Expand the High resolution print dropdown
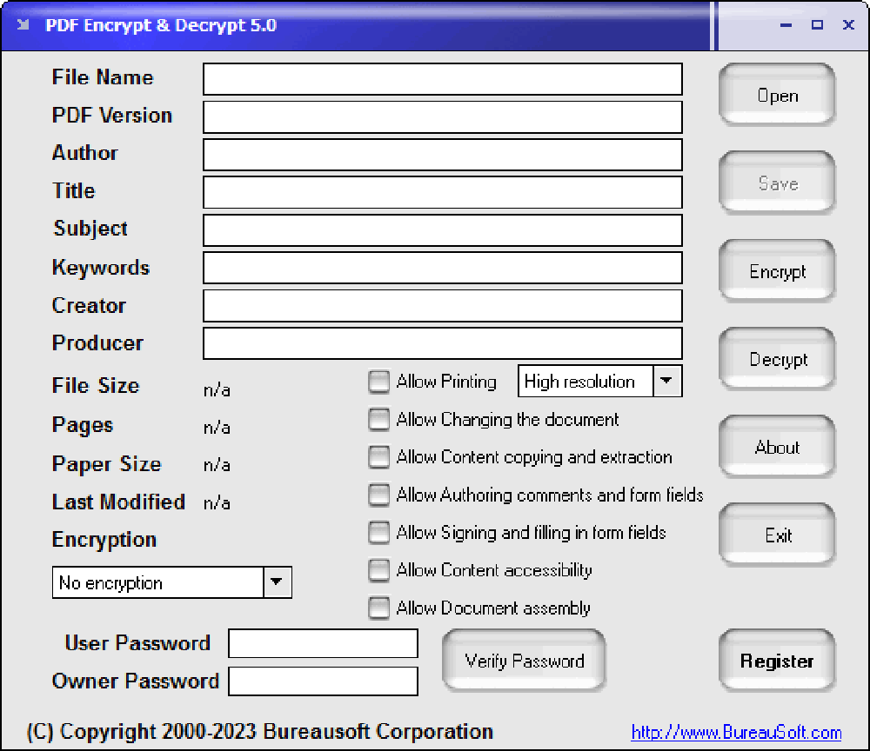Screen dimensions: 870x751 tap(666, 381)
